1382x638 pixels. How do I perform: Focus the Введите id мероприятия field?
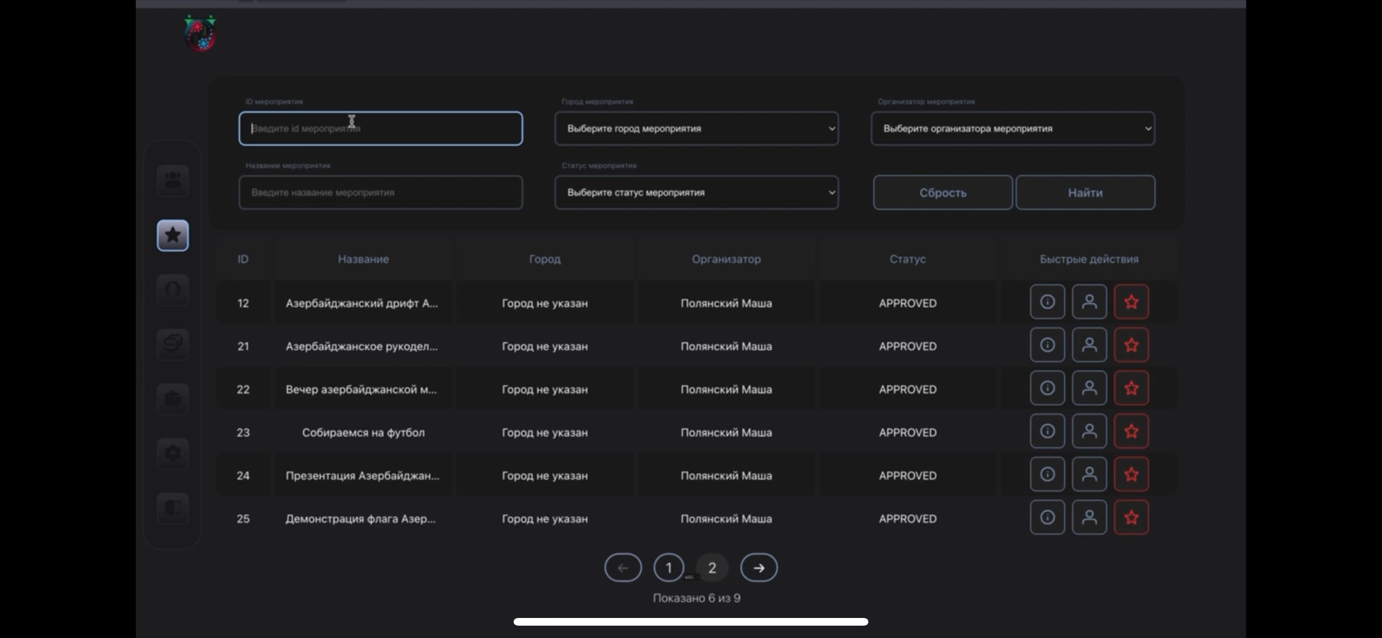point(380,128)
